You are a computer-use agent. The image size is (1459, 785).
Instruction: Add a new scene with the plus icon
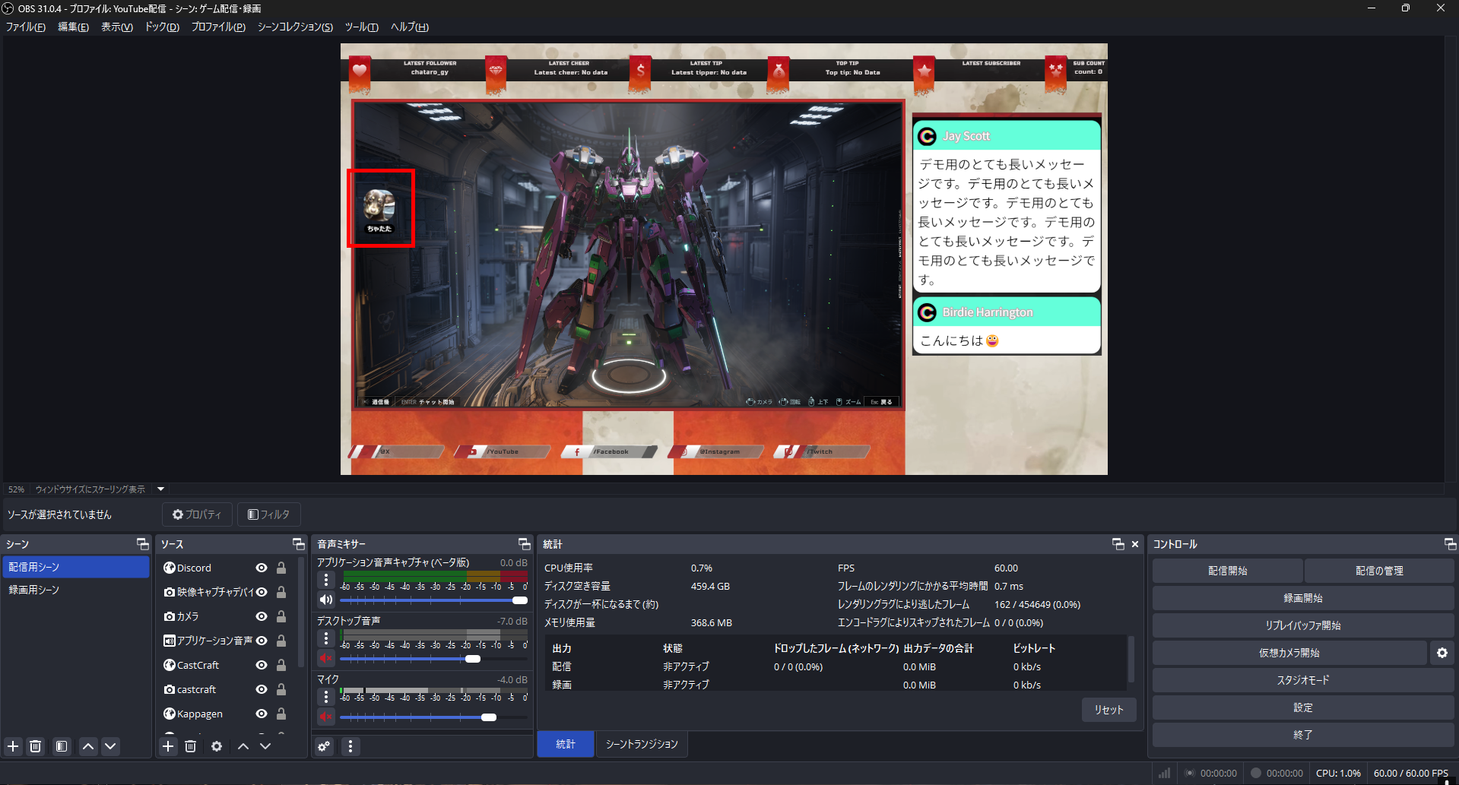coord(13,746)
